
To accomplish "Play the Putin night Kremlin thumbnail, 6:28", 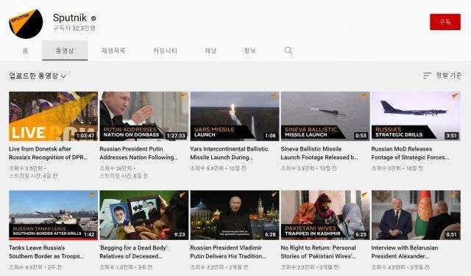I will click(235, 215).
